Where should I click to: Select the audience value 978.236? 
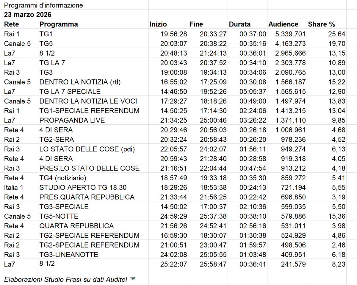click(293, 140)
